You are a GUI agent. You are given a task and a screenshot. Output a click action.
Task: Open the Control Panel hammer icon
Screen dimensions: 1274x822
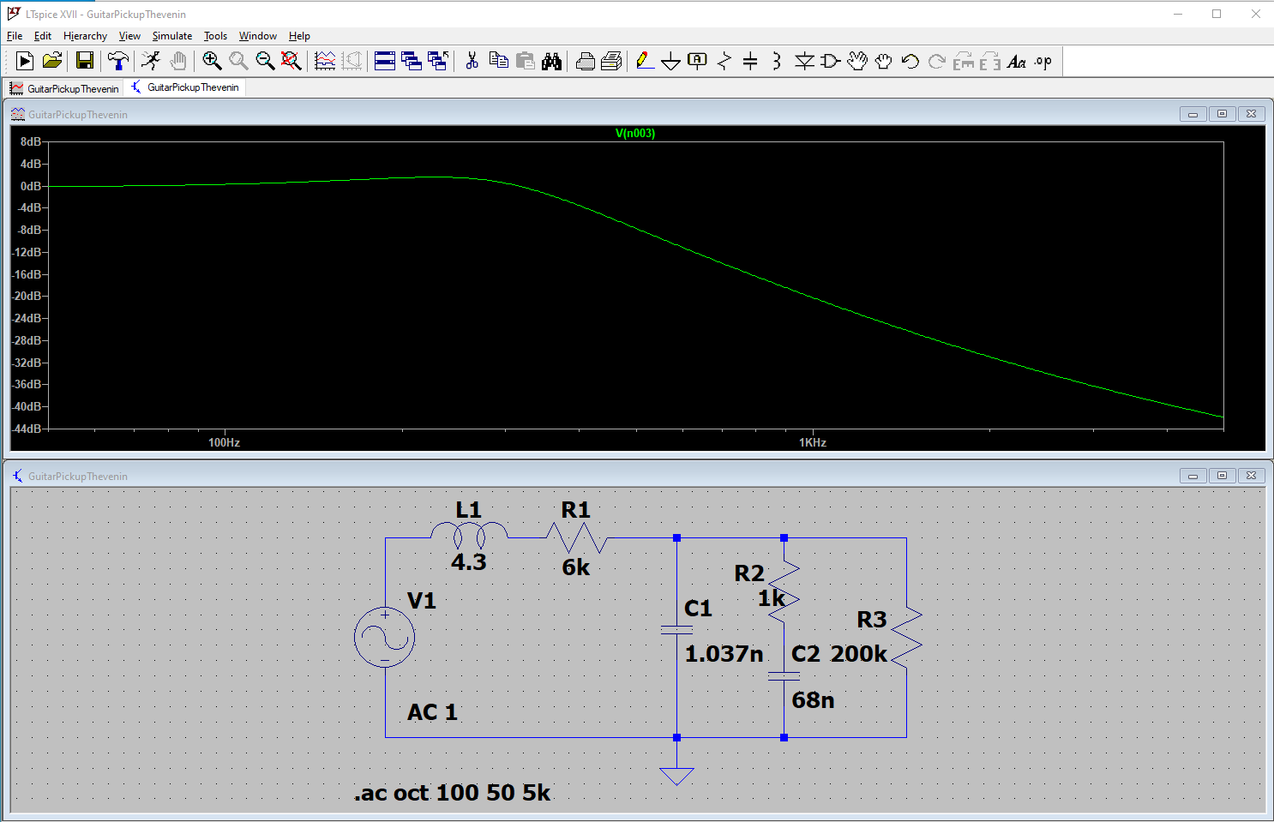tap(118, 61)
